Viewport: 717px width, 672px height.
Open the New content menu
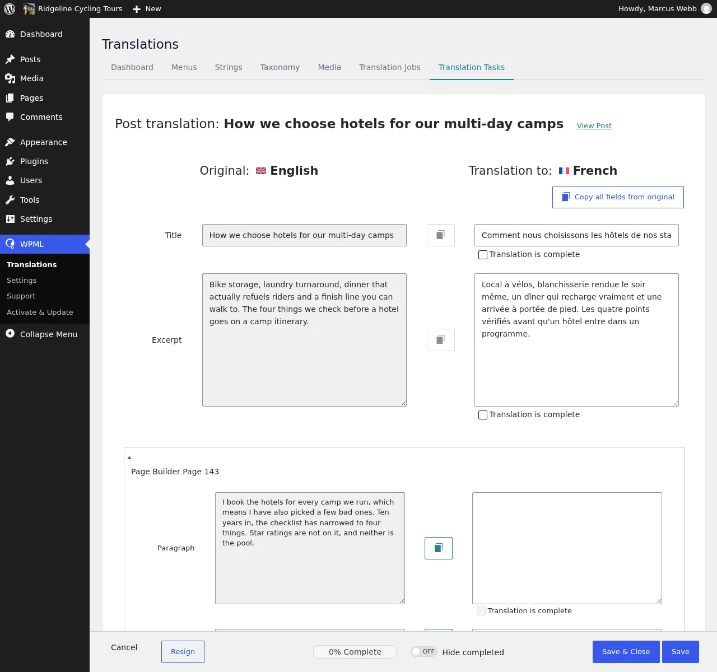[x=147, y=9]
